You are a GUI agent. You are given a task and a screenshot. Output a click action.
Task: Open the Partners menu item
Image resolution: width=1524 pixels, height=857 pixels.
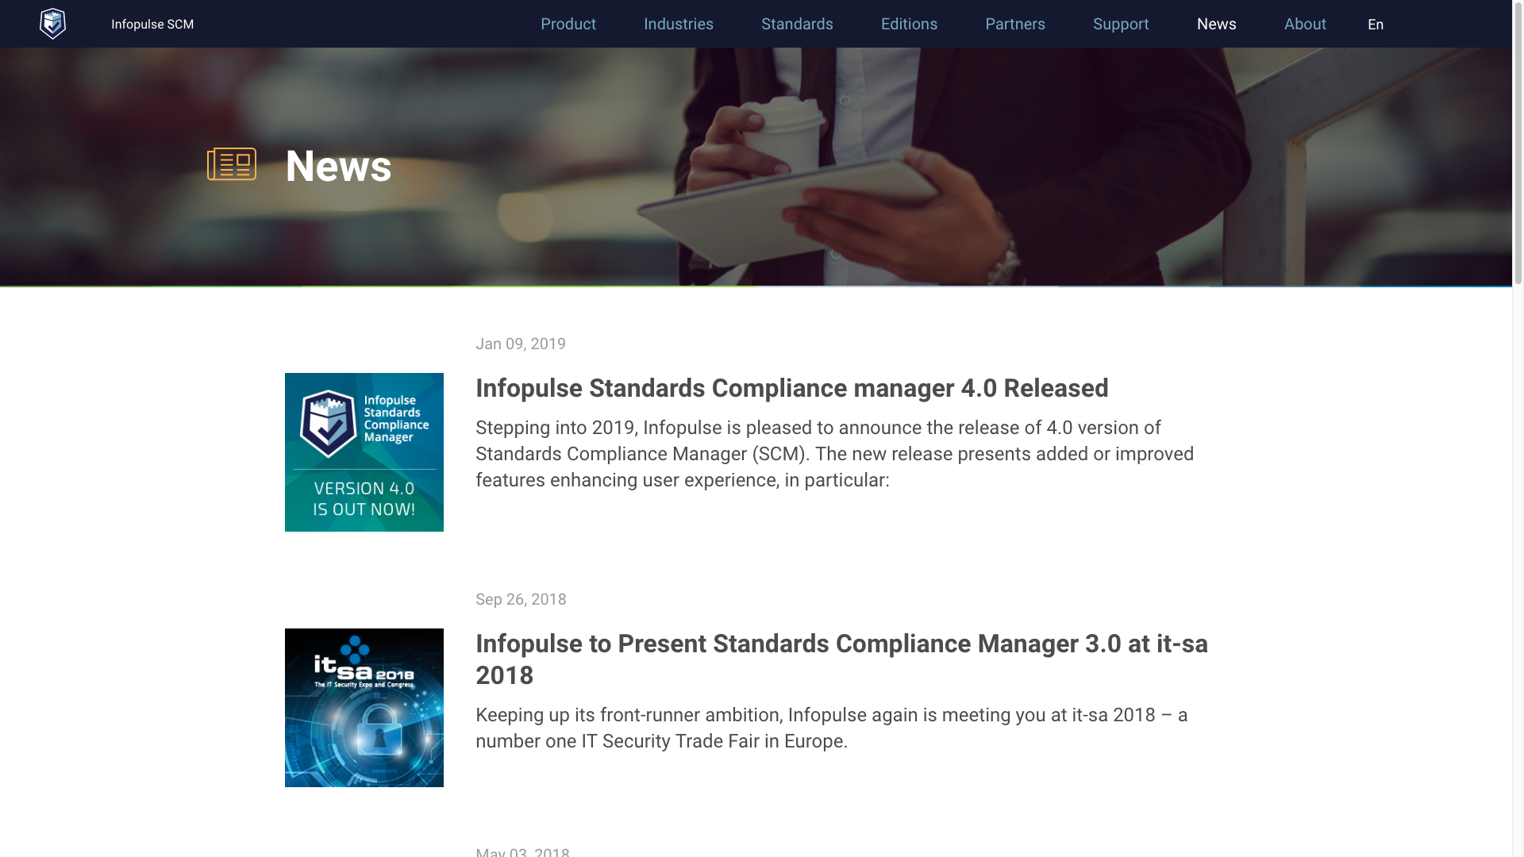(1015, 24)
